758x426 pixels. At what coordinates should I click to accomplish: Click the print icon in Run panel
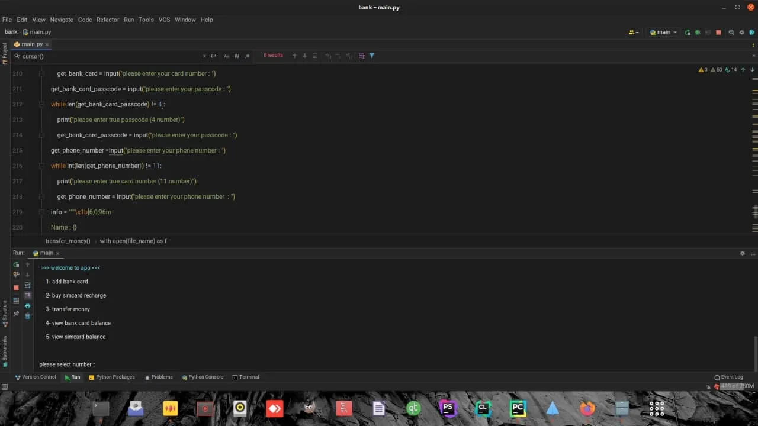27,306
